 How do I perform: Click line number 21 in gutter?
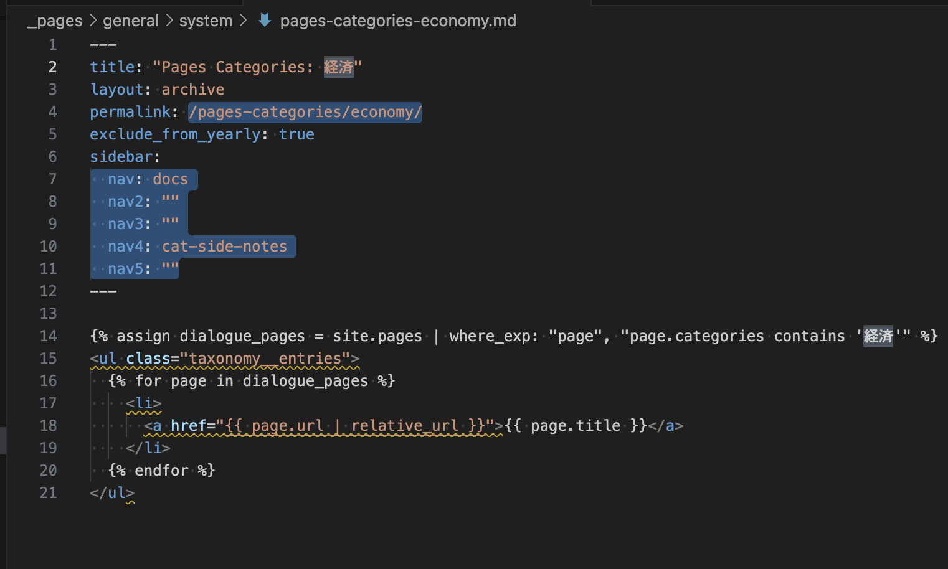coord(48,493)
